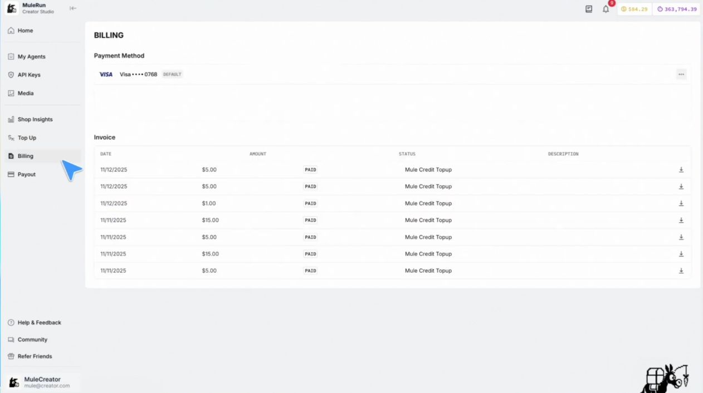Click PAID badge on $1.00 row
The image size is (703, 393).
point(310,203)
